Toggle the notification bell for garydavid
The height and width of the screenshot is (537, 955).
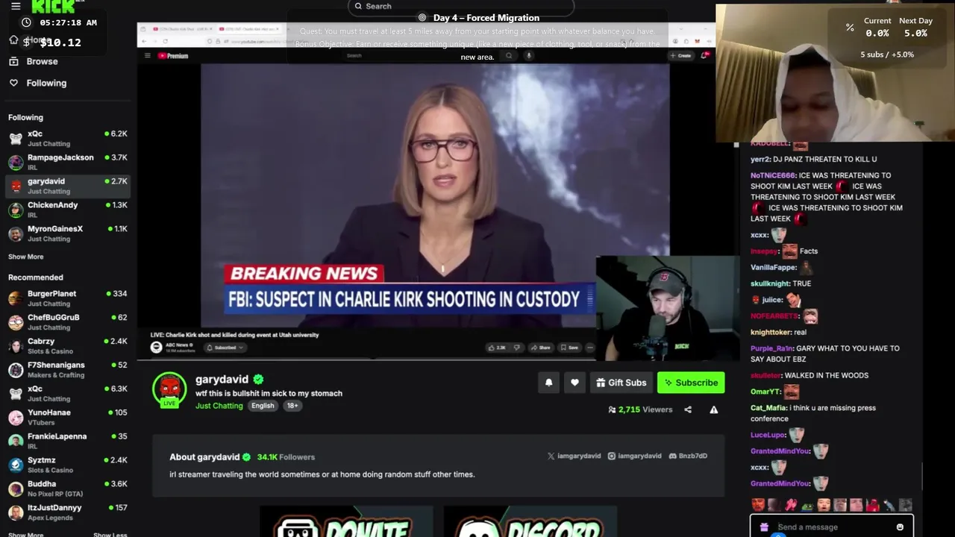[x=548, y=383]
